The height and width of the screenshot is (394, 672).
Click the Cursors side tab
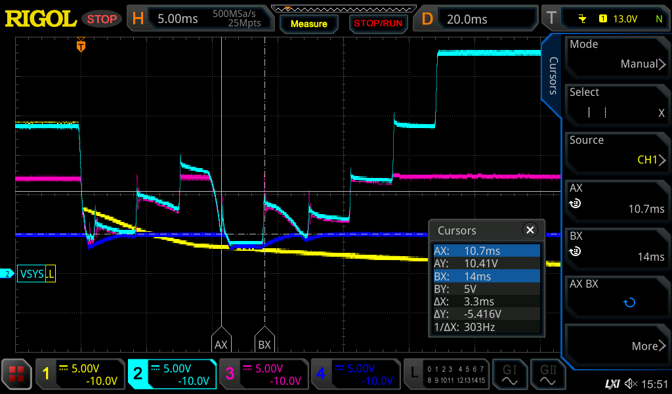[553, 76]
